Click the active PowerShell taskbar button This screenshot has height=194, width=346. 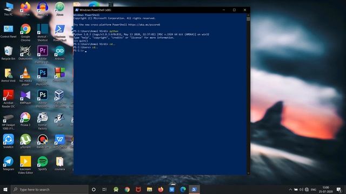194,189
